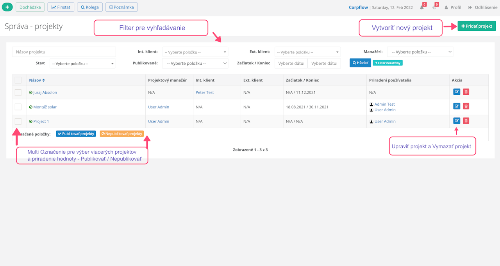Click the Názov projektu input field
Viewport: 500px width, 266px height.
(64, 52)
